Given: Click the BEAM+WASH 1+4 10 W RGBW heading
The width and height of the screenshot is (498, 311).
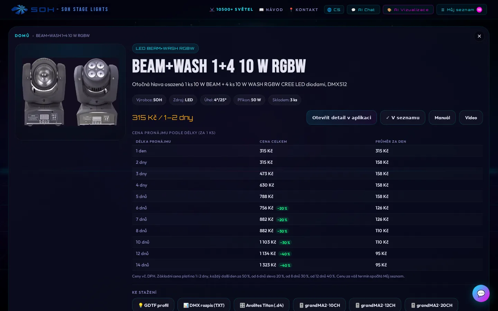Looking at the screenshot, I should 219,66.
